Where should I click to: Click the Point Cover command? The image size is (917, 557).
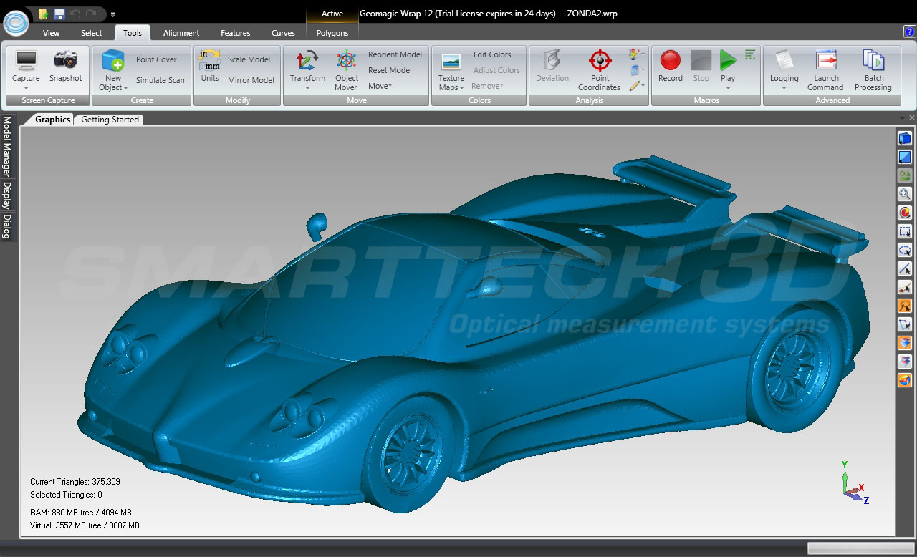pos(156,59)
